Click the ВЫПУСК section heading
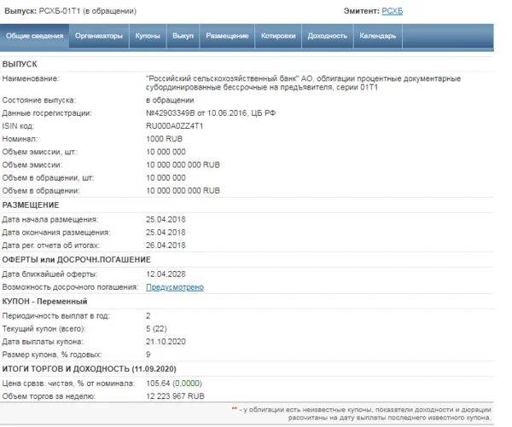This screenshot has width=512, height=427. click(x=20, y=64)
